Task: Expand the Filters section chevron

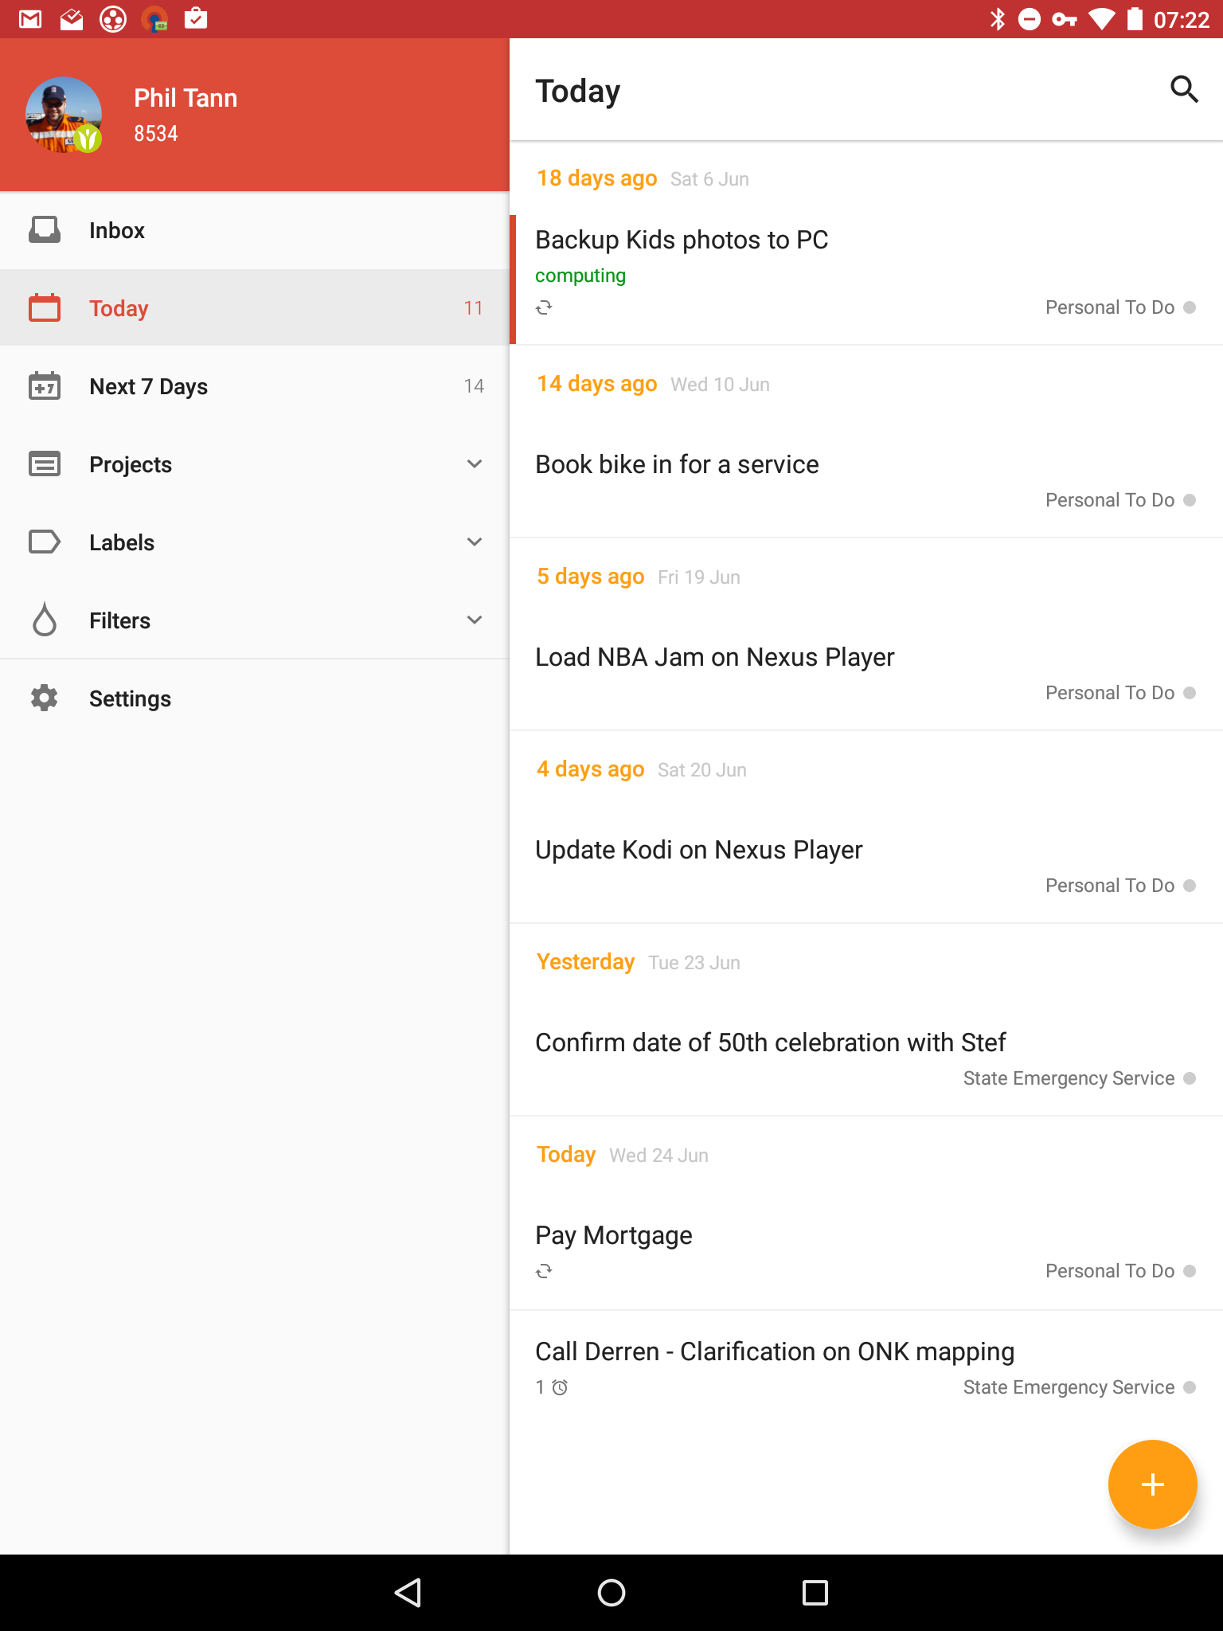Action: (475, 620)
